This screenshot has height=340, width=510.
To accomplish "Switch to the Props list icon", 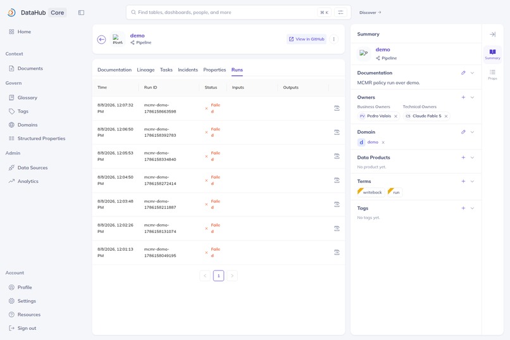I will pos(492,75).
